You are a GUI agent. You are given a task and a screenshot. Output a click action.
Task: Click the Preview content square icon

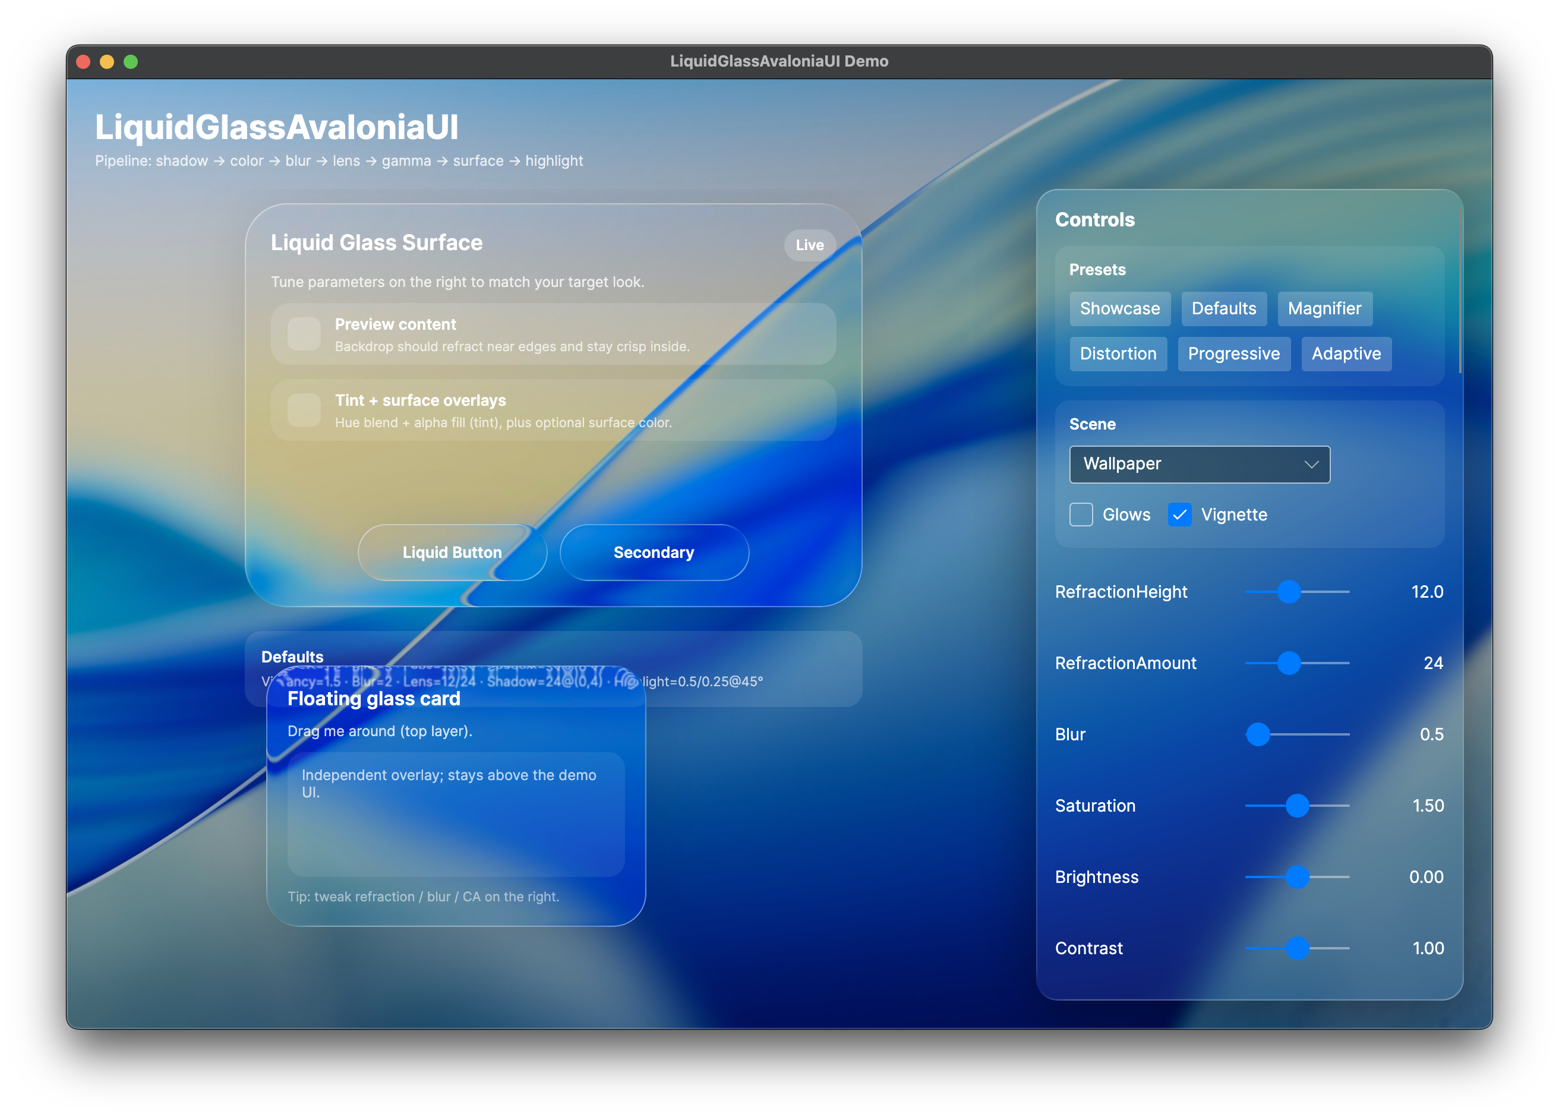click(304, 334)
